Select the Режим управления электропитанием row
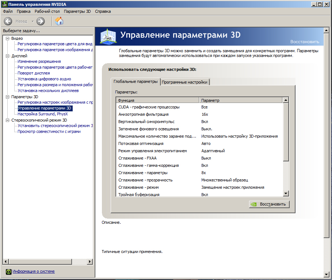The width and height of the screenshot is (332, 280). 199,151
